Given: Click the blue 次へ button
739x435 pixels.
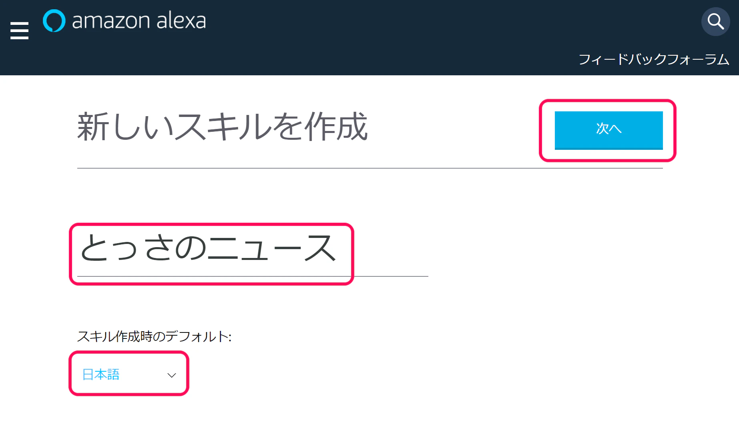Looking at the screenshot, I should point(608,130).
